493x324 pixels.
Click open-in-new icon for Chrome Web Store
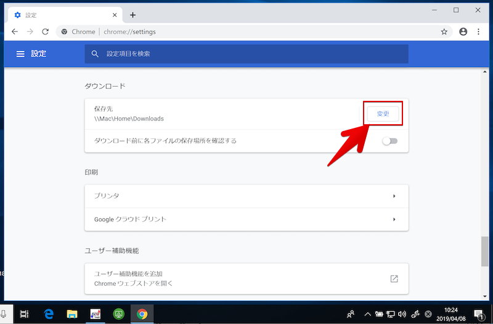point(394,279)
